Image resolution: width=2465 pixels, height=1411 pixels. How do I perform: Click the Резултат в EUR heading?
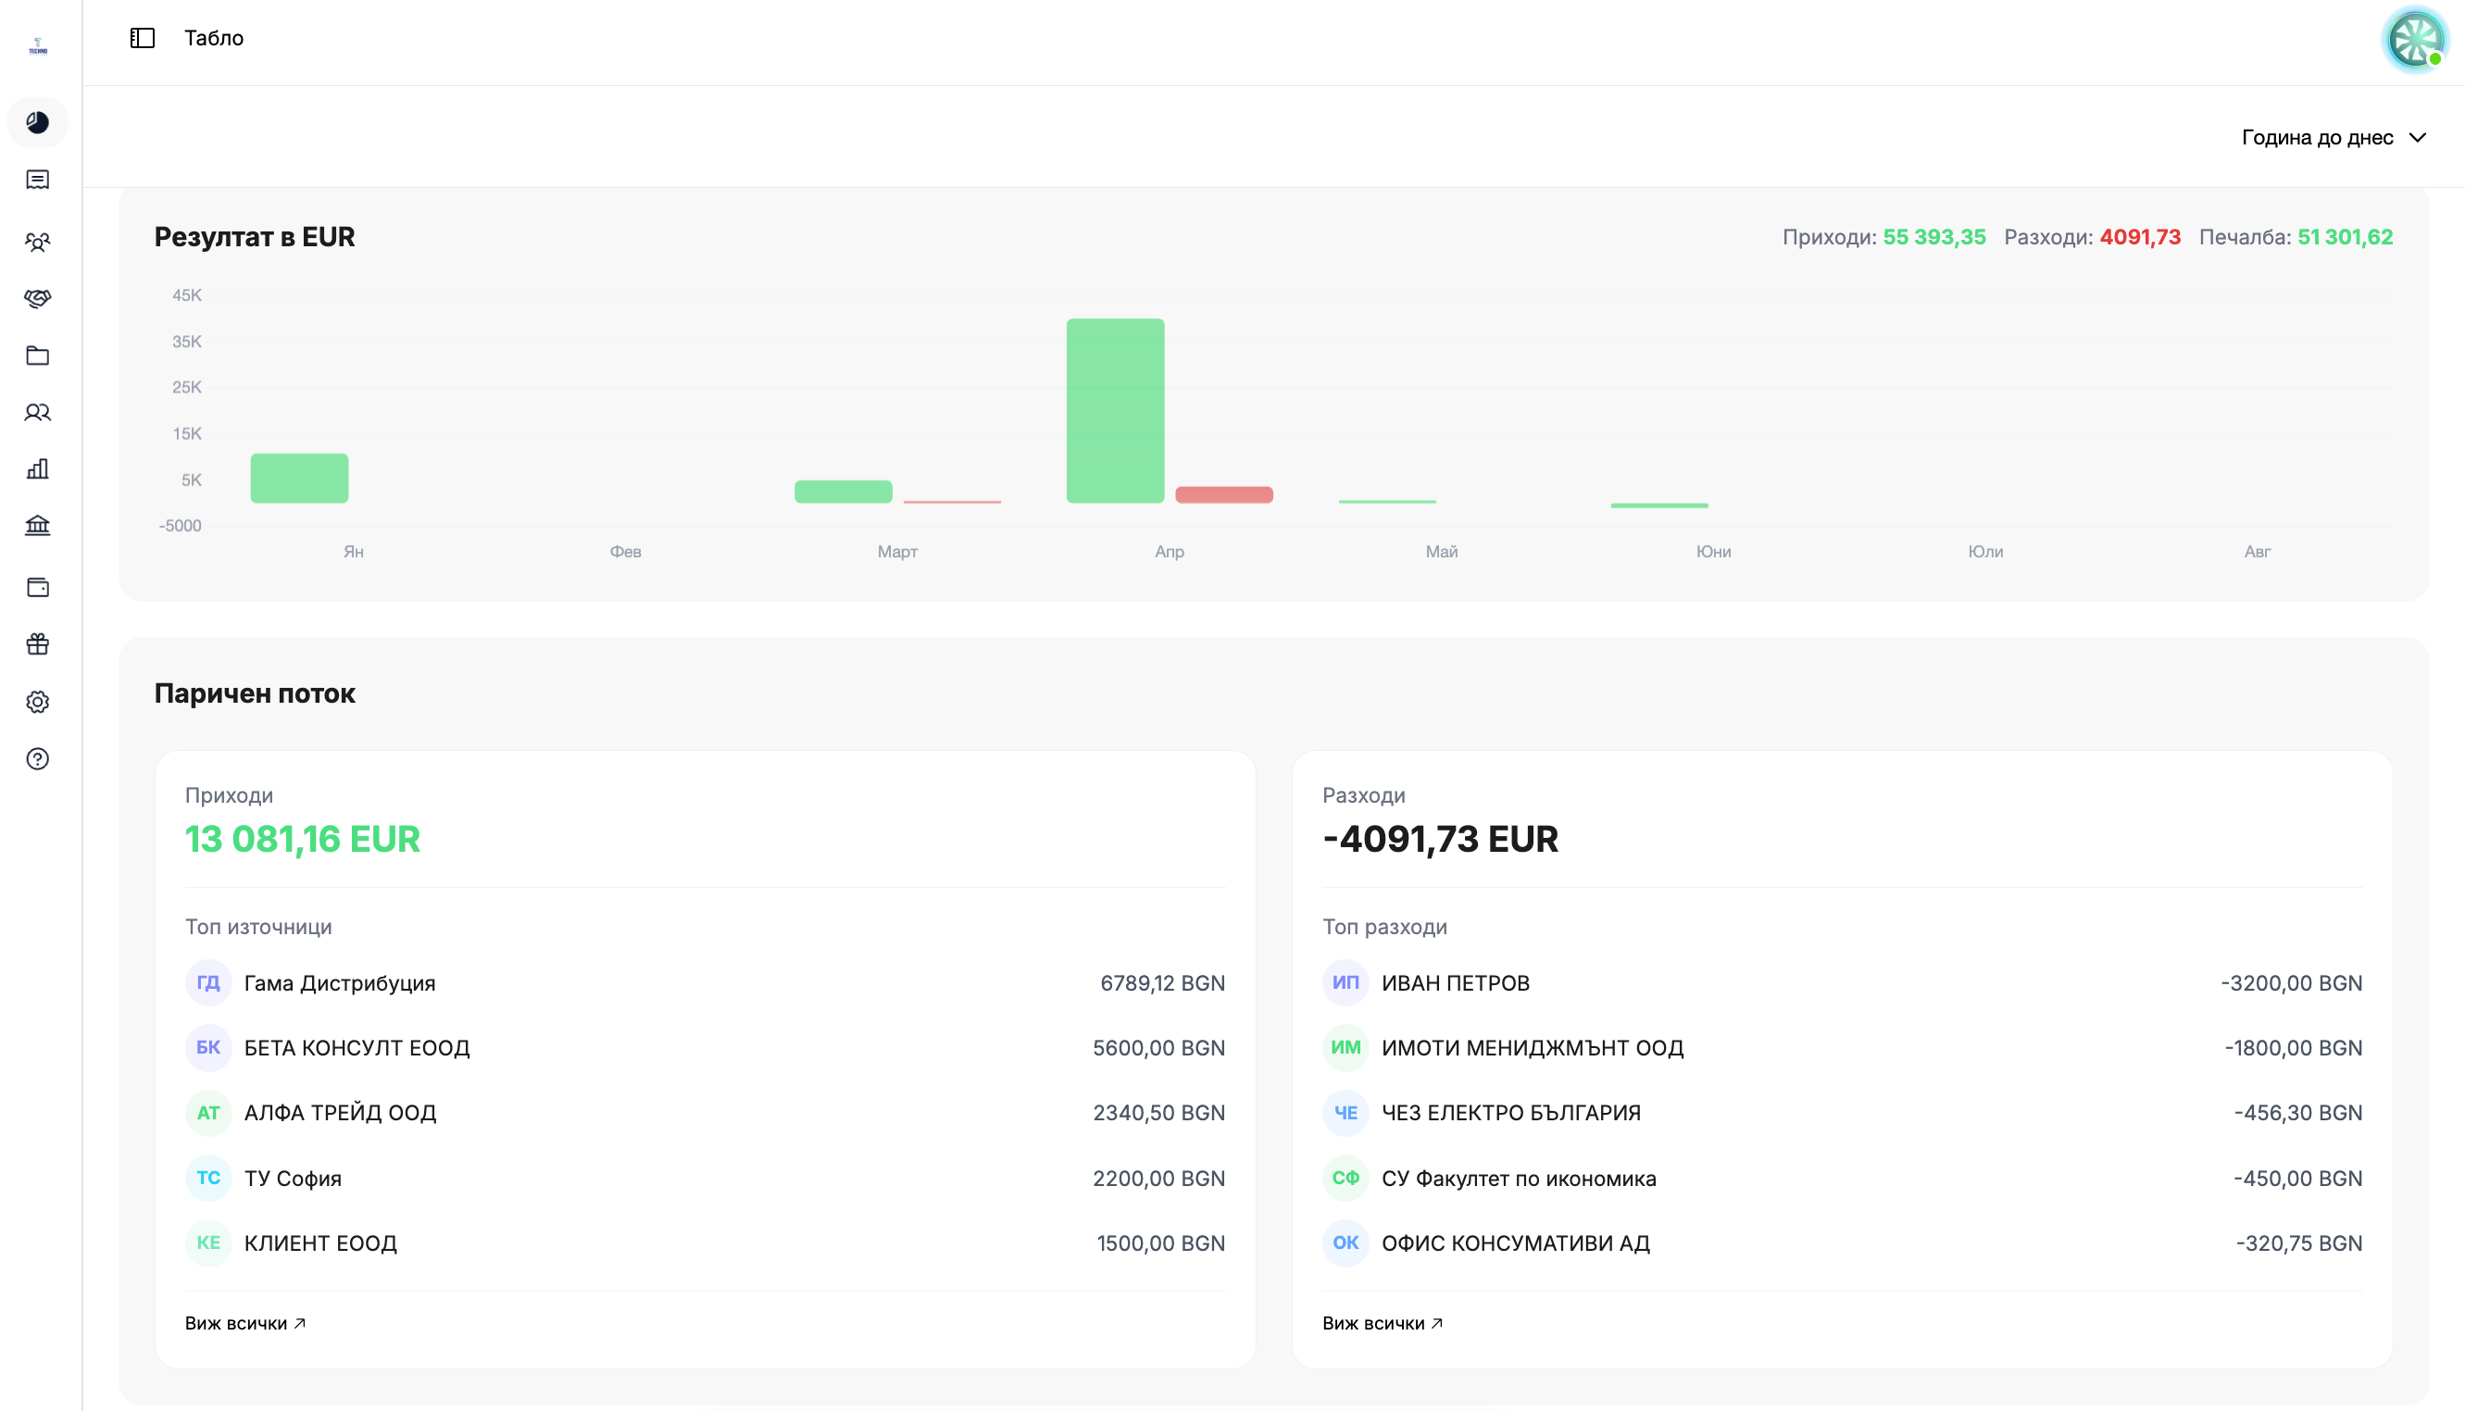point(255,237)
